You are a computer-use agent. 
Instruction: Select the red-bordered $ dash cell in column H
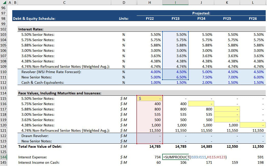tap(150, 98)
